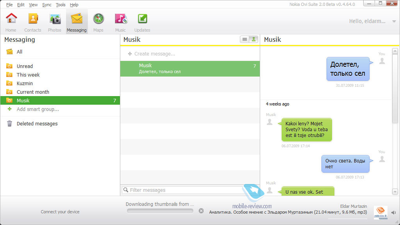The width and height of the screenshot is (400, 225).
Task: Click the magnifier icon in Filter messages
Action: click(125, 190)
